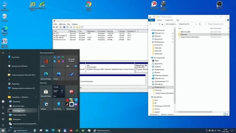Screen dimensions: 236x133
Task: Collapse the Служебные — Windows folder
Action: coord(22,97)
